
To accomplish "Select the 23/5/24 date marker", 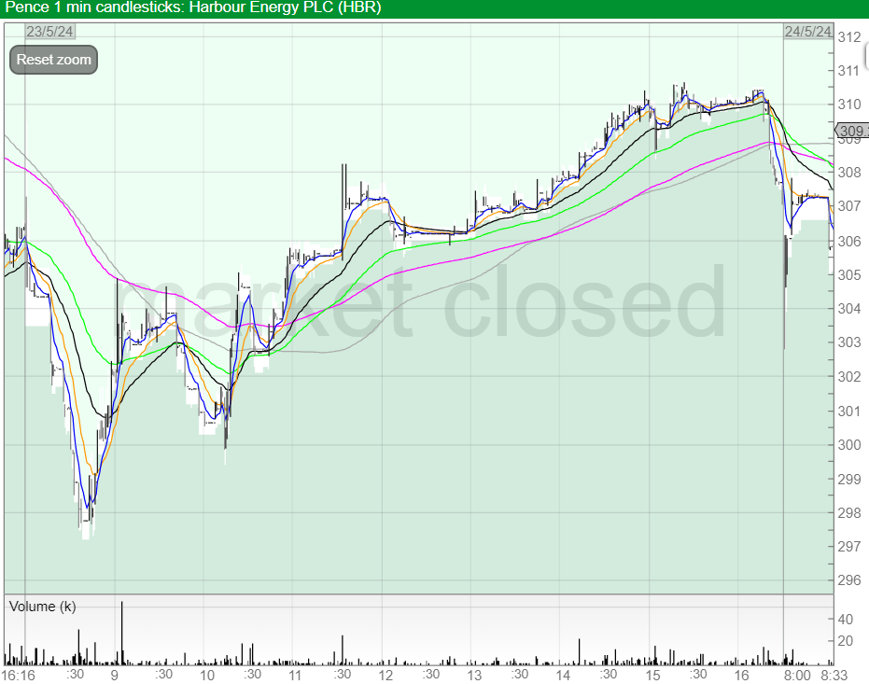I will click(x=49, y=32).
